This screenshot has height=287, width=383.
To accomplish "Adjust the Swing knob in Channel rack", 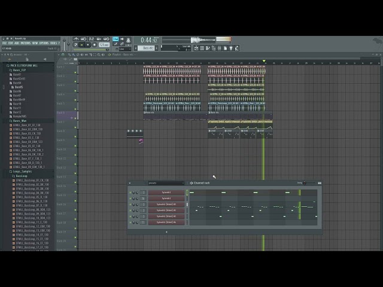I will (305, 183).
